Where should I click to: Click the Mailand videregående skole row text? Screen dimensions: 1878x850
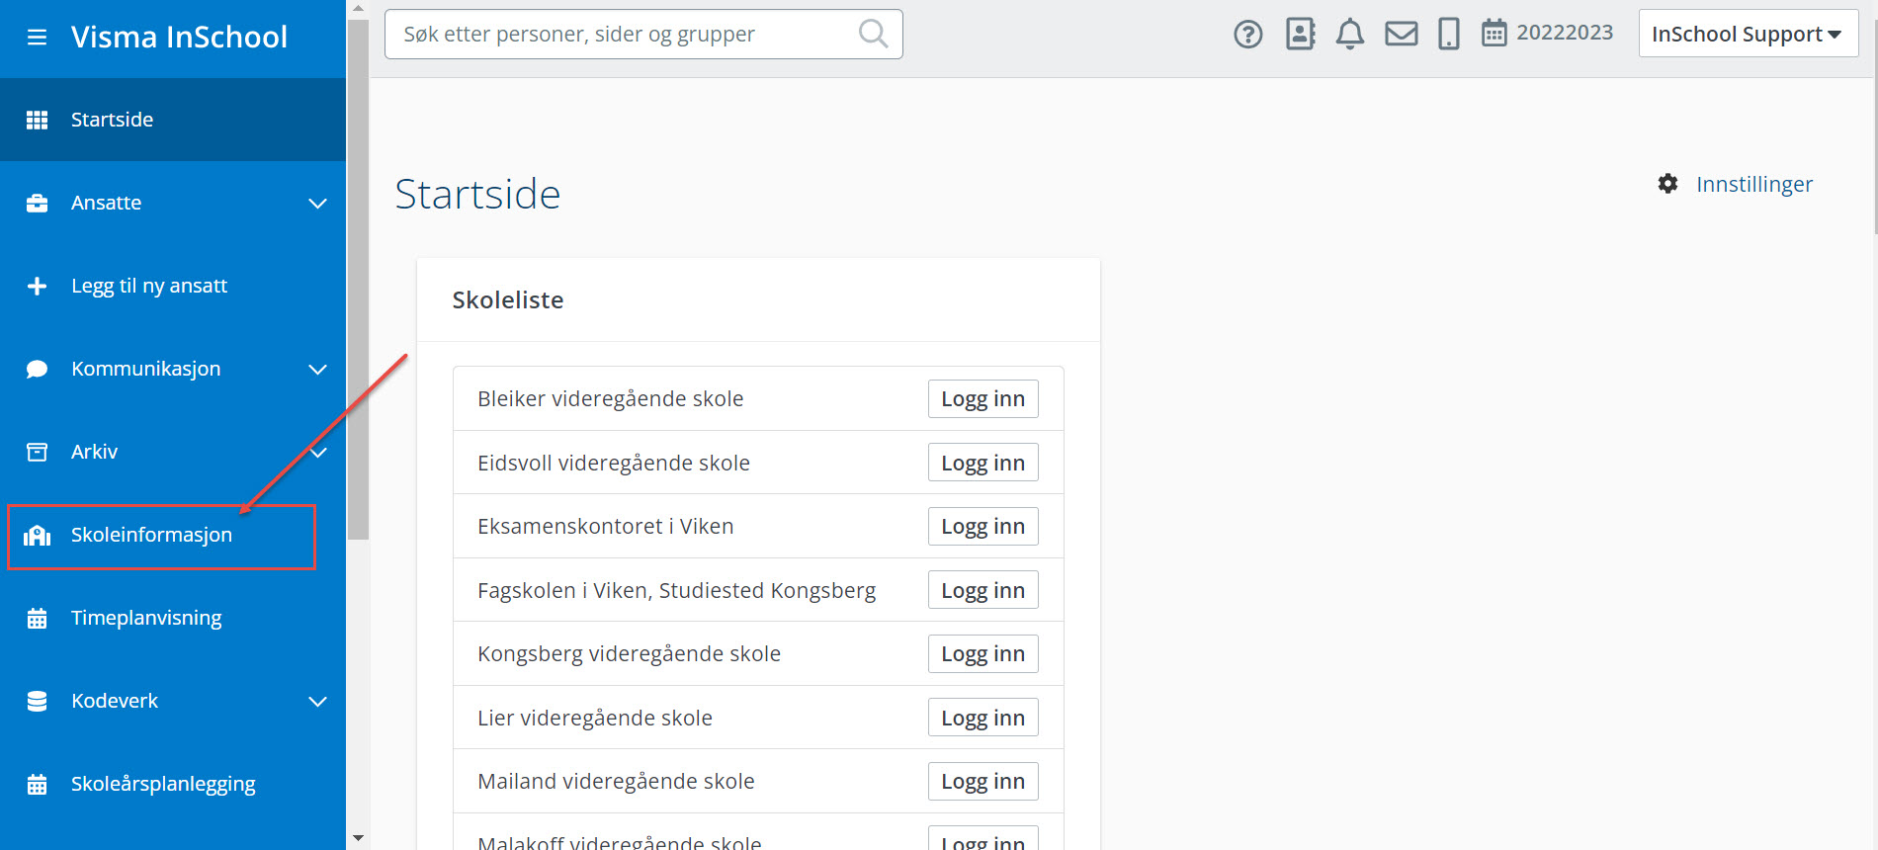(616, 782)
